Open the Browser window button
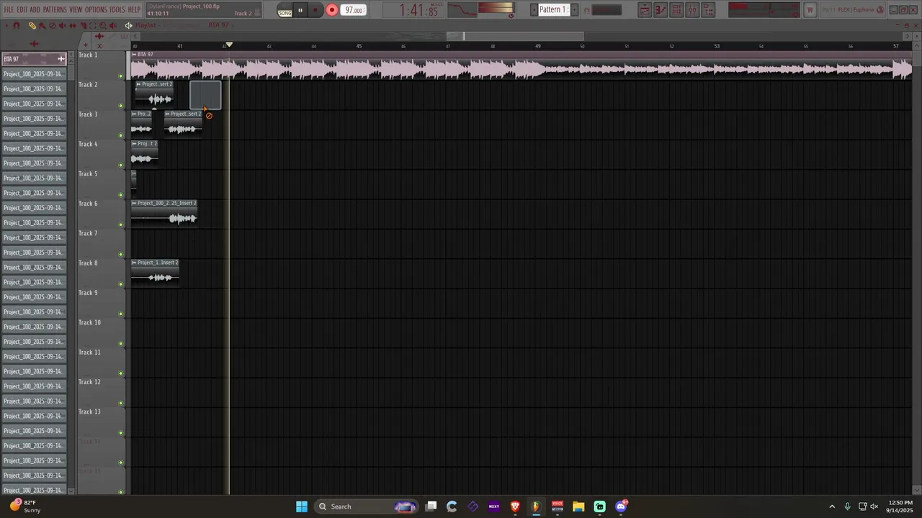 pos(708,10)
